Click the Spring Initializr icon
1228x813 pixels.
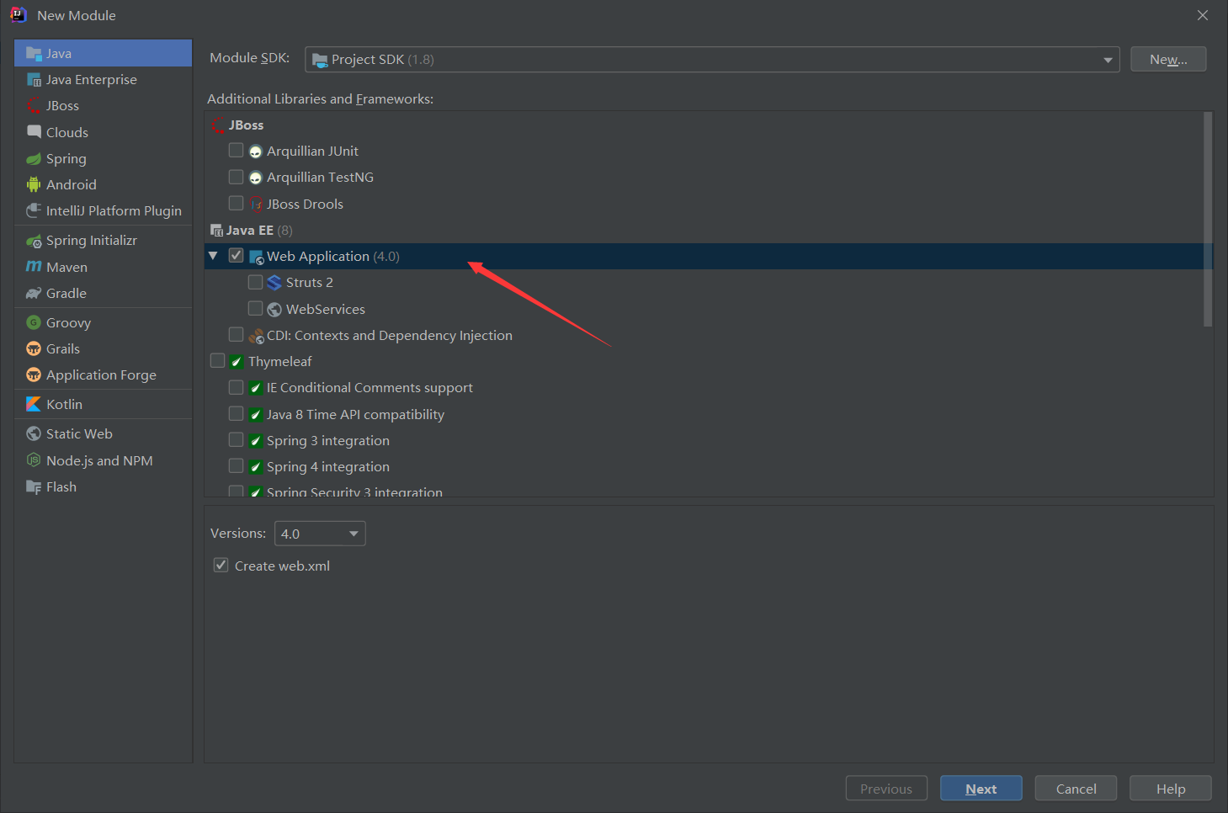click(x=34, y=241)
